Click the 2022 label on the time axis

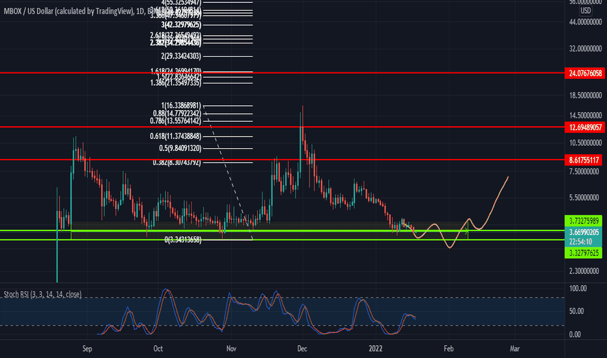pyautogui.click(x=376, y=349)
